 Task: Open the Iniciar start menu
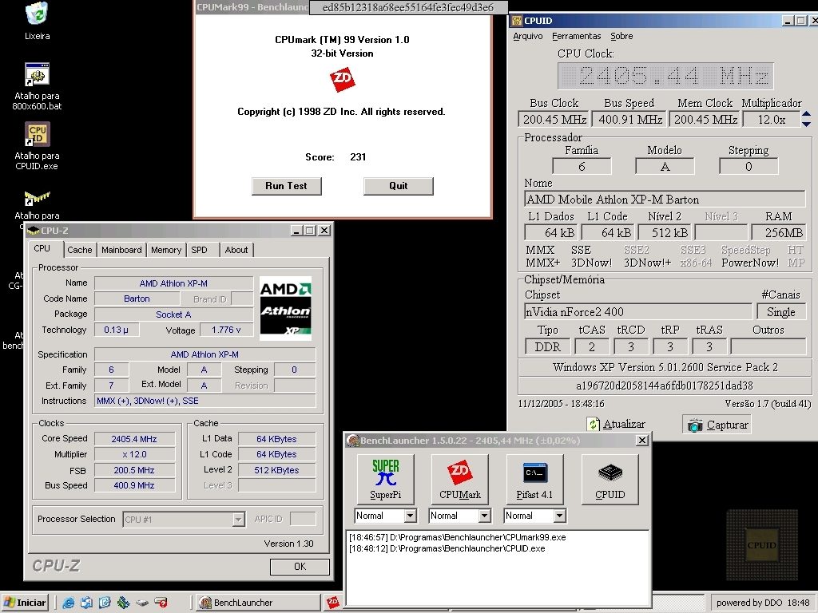(x=25, y=603)
